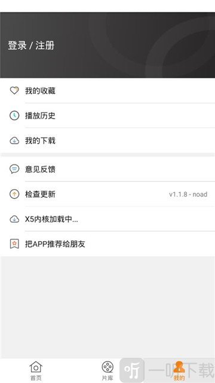
Task: Select the 片库 tab label
Action: 107,378
